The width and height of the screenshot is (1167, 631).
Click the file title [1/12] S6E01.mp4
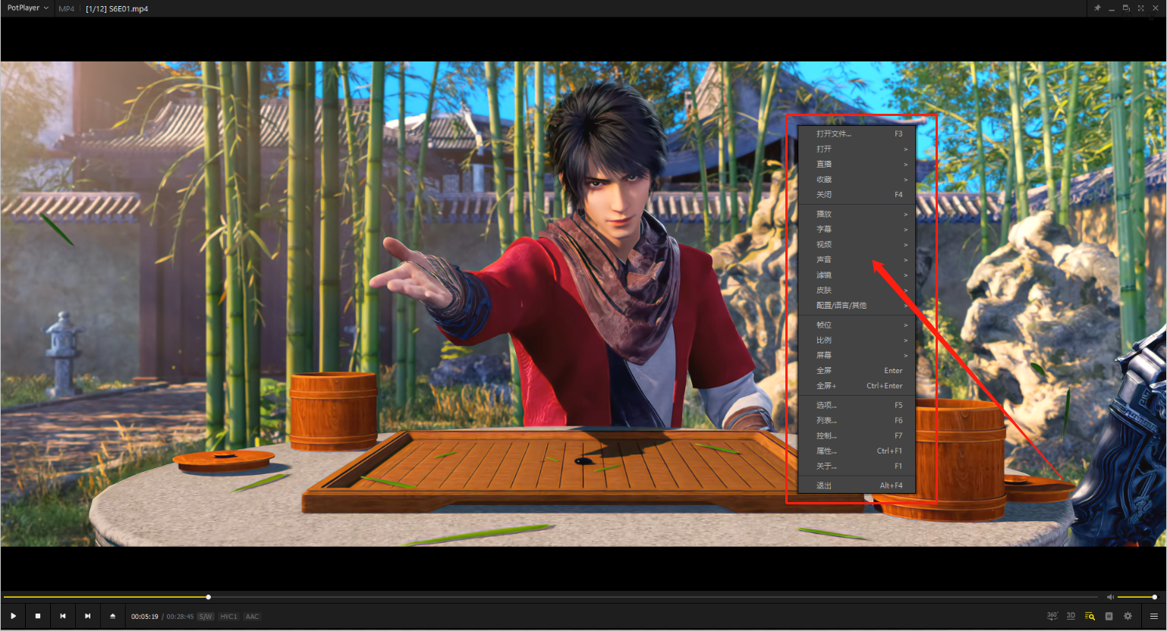tap(117, 9)
